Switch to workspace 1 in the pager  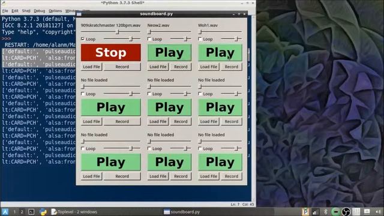pos(14,212)
